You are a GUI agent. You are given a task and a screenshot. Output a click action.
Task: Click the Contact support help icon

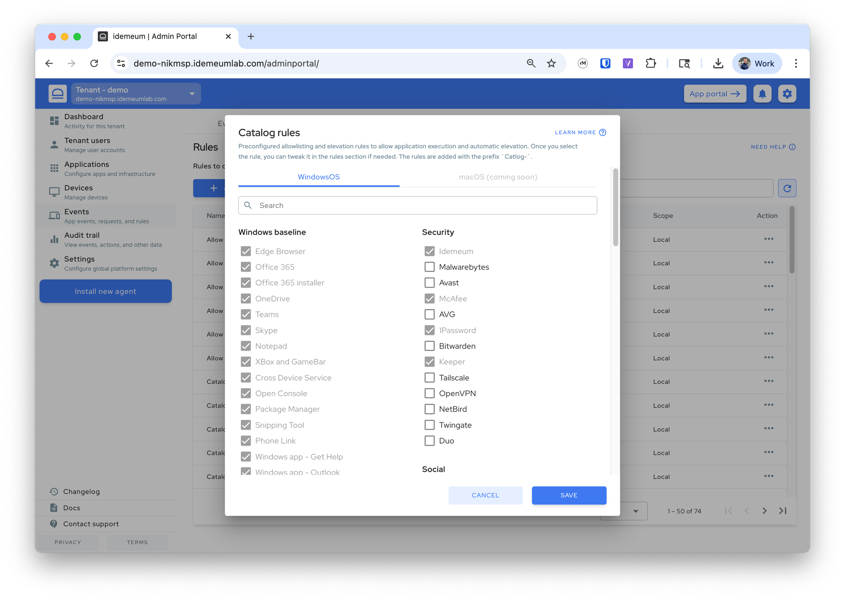54,524
